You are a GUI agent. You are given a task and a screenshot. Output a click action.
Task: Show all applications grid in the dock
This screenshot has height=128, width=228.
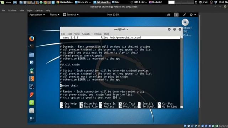tap(32, 119)
